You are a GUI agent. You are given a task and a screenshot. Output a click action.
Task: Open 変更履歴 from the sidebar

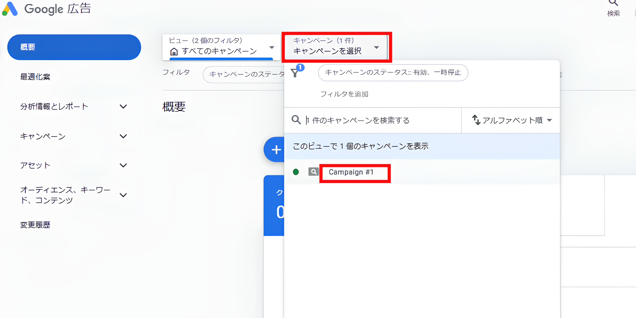click(35, 225)
